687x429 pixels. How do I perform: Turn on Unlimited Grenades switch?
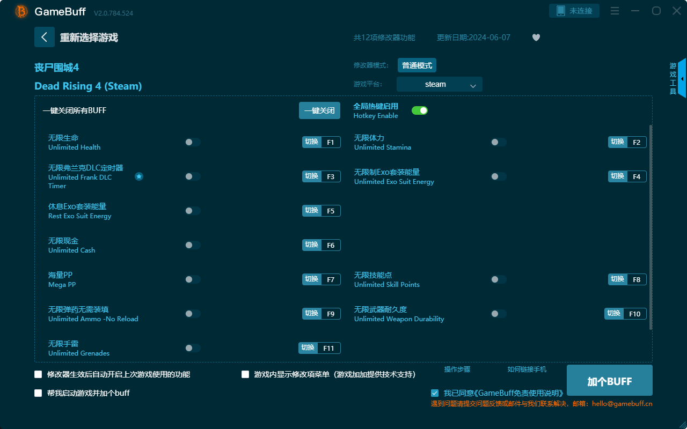pos(193,348)
